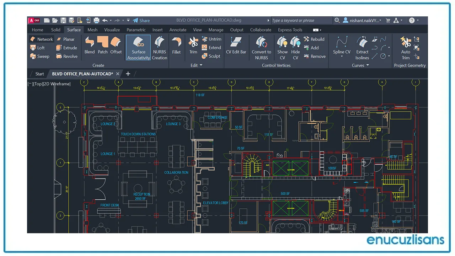Screen dimensions: 455x256
Task: Click the search magnifier icon
Action: point(337,21)
